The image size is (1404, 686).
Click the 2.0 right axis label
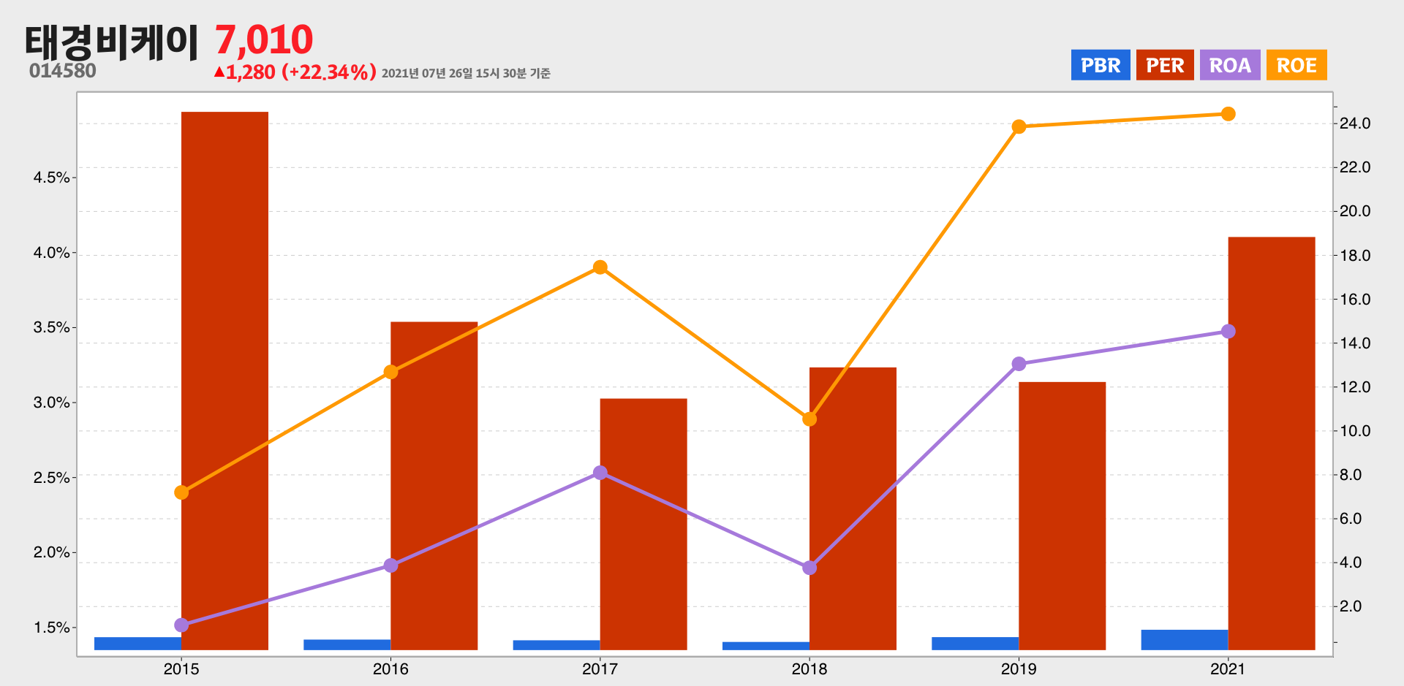(x=1351, y=606)
